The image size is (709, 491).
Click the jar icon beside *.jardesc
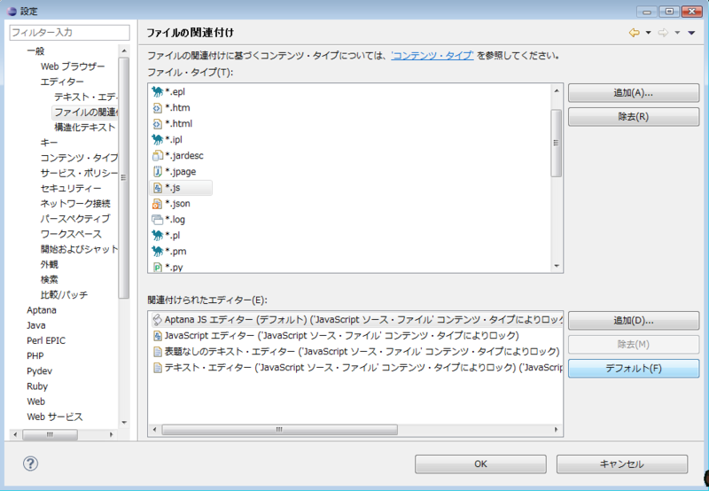coord(158,155)
